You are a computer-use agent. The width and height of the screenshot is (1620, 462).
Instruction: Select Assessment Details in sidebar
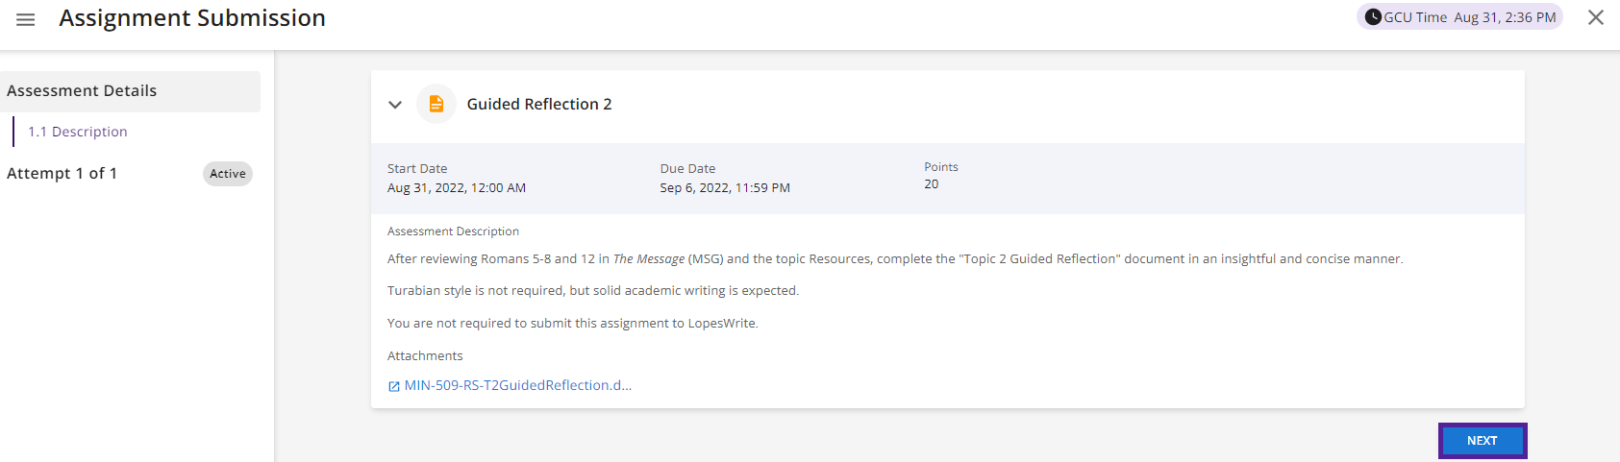(x=82, y=91)
